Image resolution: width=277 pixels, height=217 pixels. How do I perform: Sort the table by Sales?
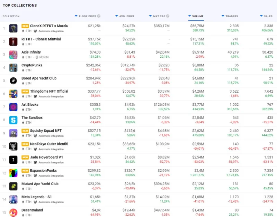coord(266,16)
